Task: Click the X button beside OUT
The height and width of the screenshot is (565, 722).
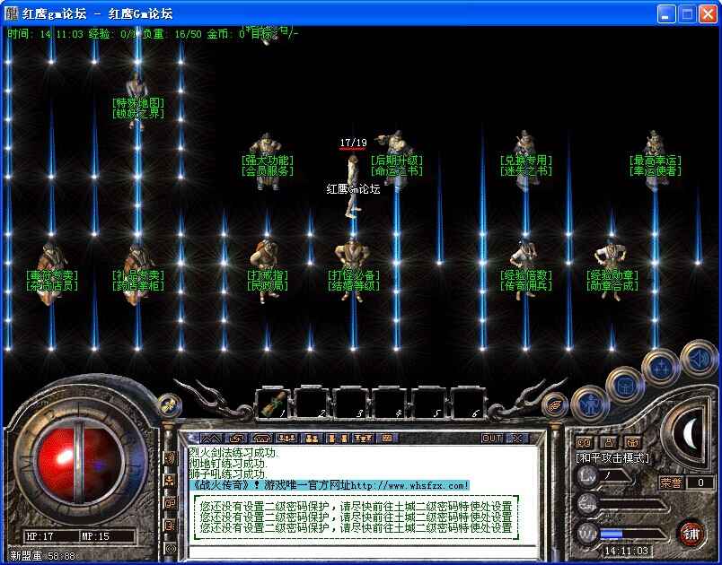Action: click(517, 439)
